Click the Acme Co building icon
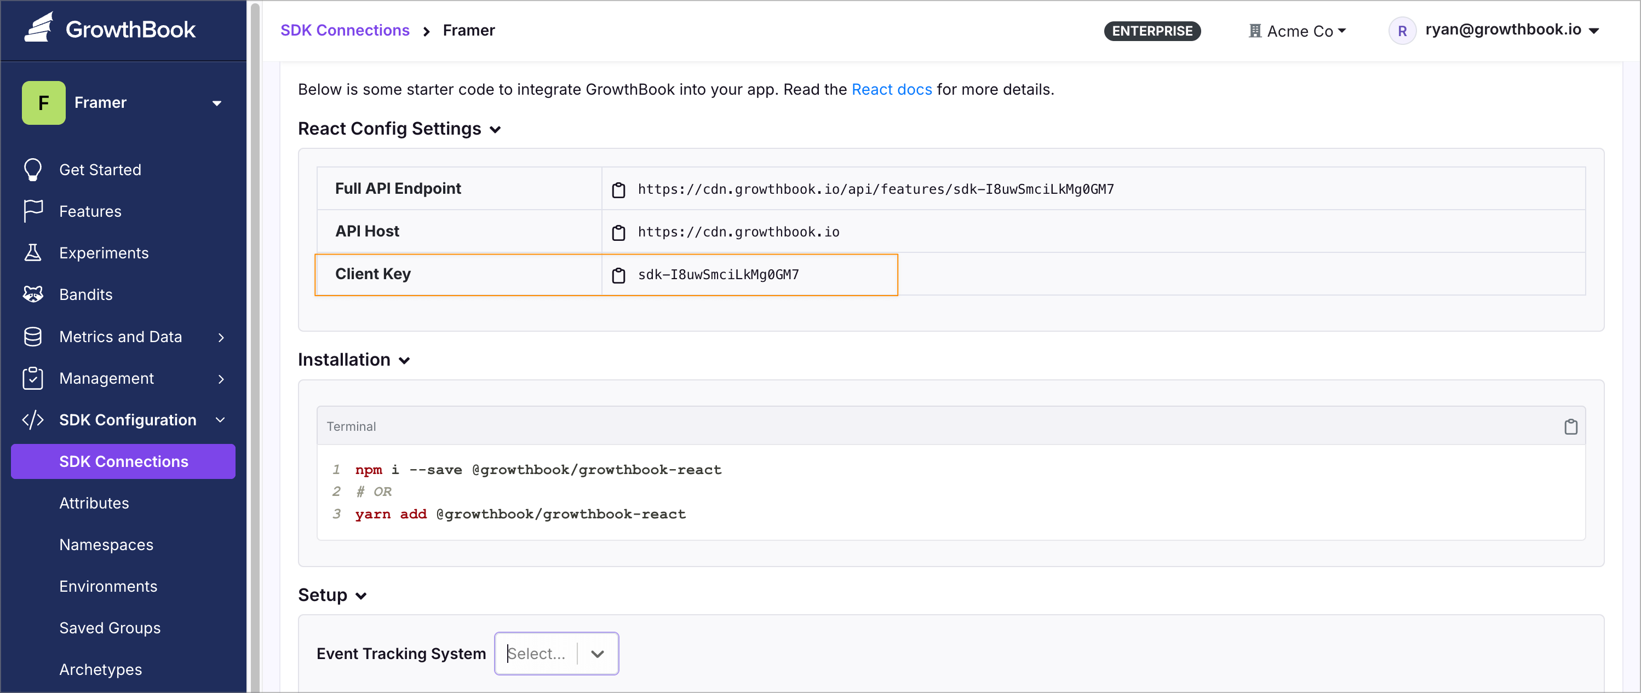This screenshot has height=693, width=1641. [1255, 31]
